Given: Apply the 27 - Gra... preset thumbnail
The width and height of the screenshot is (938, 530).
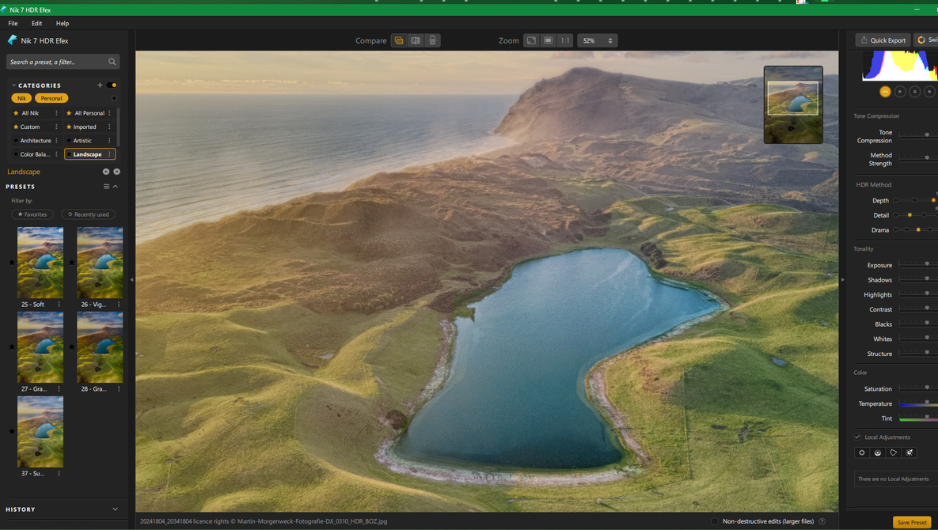Looking at the screenshot, I should (40, 347).
